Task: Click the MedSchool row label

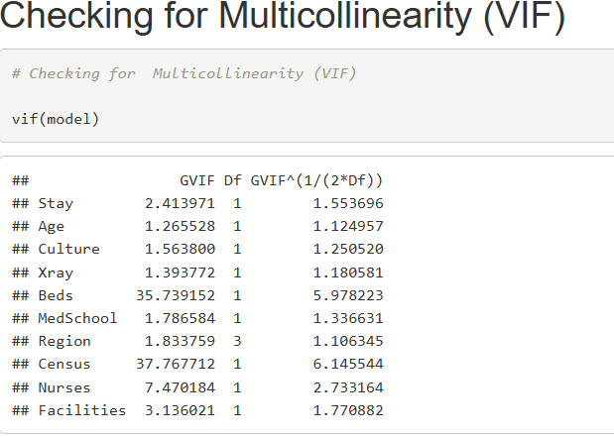Action: point(77,318)
